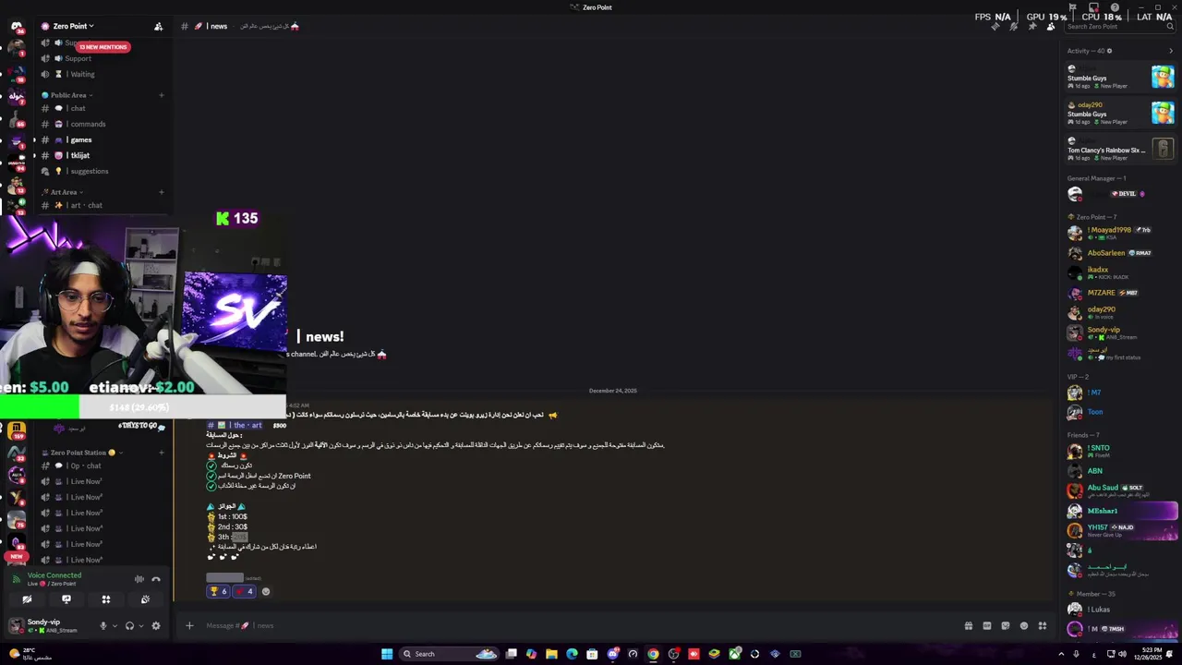Screen dimensions: 1182x665
Task: Collapse Zero Point Station category
Action: [x=83, y=453]
